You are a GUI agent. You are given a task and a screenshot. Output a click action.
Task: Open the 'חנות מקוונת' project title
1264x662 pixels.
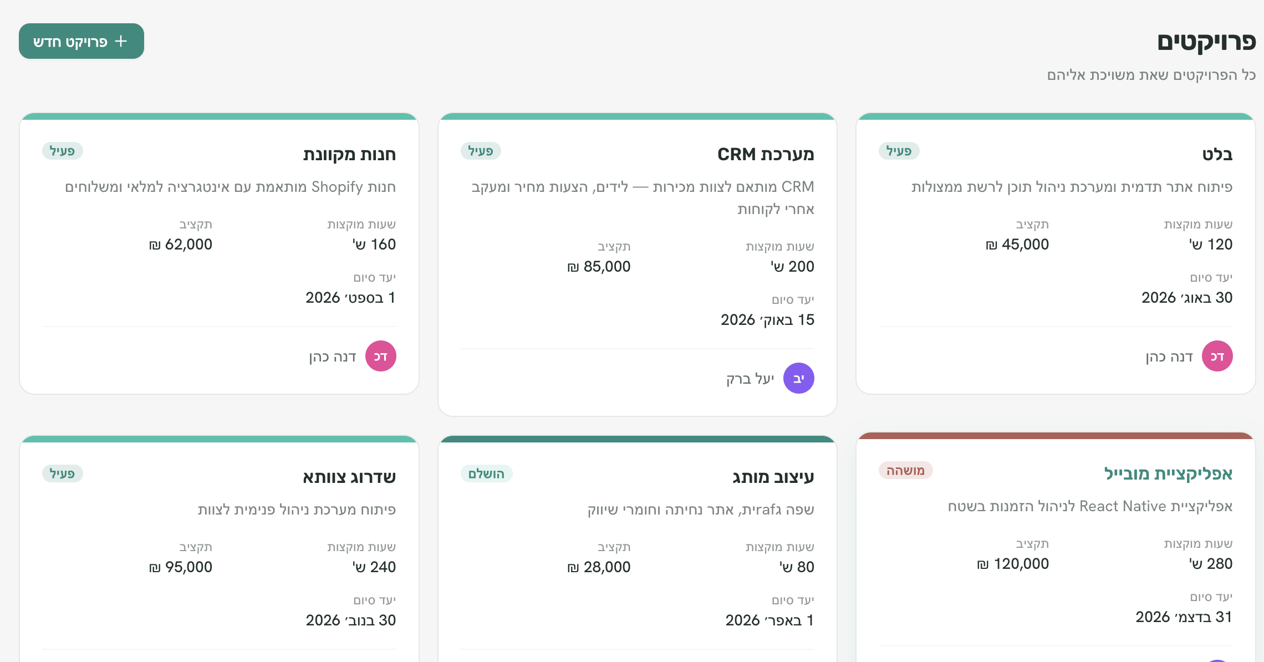coord(349,154)
